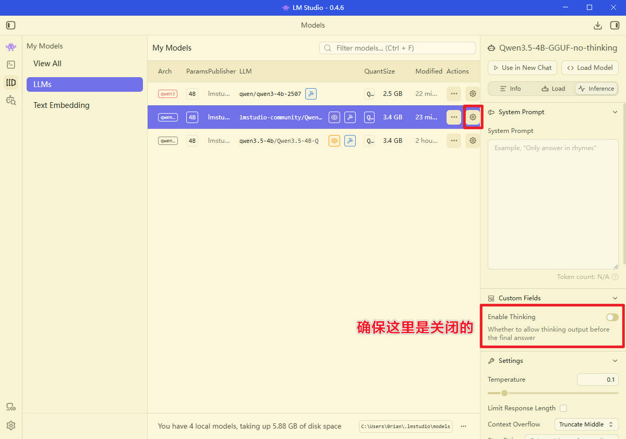Open the Downloads icon in top bar
Image resolution: width=626 pixels, height=439 pixels.
coord(598,26)
